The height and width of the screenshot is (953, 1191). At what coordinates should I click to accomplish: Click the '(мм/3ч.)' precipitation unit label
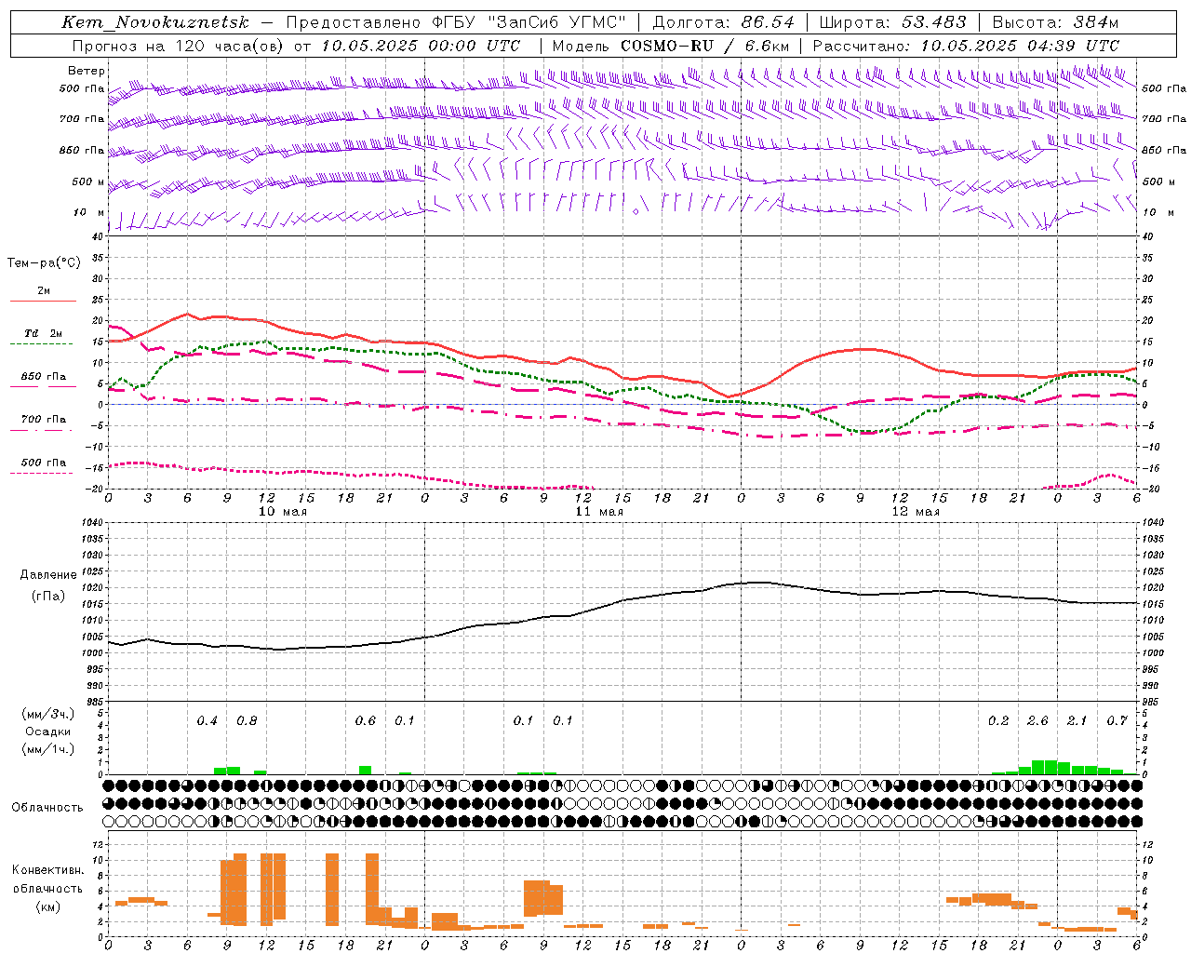(x=47, y=714)
